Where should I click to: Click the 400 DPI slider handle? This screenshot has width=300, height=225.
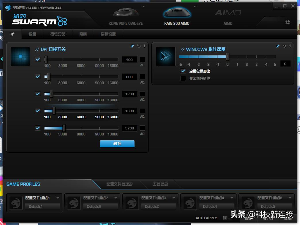coord(46,59)
